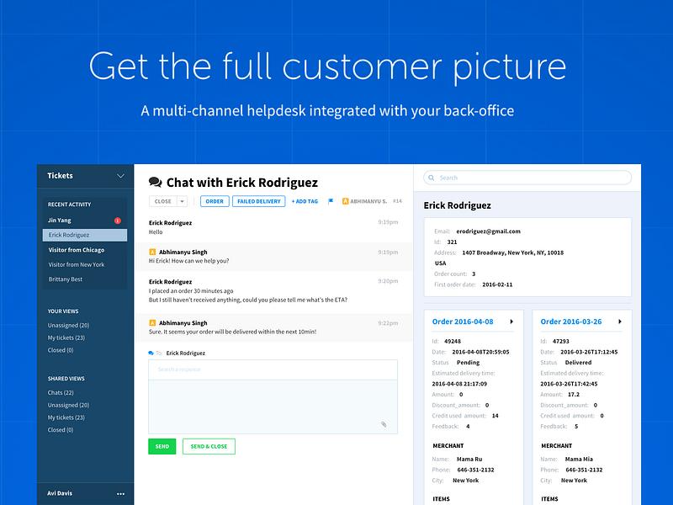The width and height of the screenshot is (673, 505).
Task: Click the First order date 2016-02-11
Action: pos(497,284)
